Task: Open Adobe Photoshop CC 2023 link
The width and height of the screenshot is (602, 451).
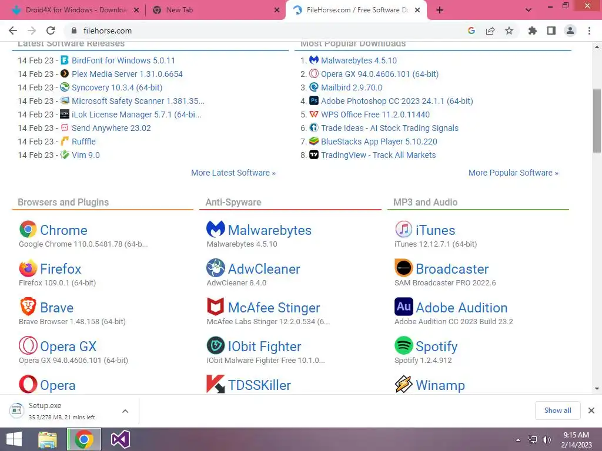Action: (397, 101)
